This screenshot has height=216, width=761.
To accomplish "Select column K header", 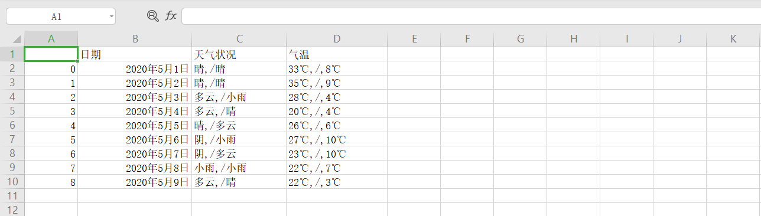I will [733, 39].
